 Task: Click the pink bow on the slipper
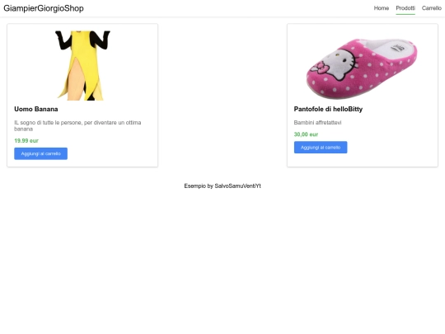(320, 68)
